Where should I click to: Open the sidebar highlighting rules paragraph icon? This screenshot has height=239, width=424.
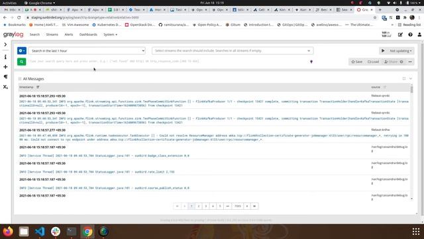(x=5, y=77)
